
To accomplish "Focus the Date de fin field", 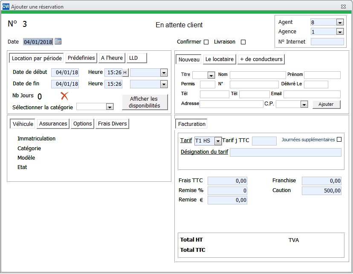I will pos(65,84).
